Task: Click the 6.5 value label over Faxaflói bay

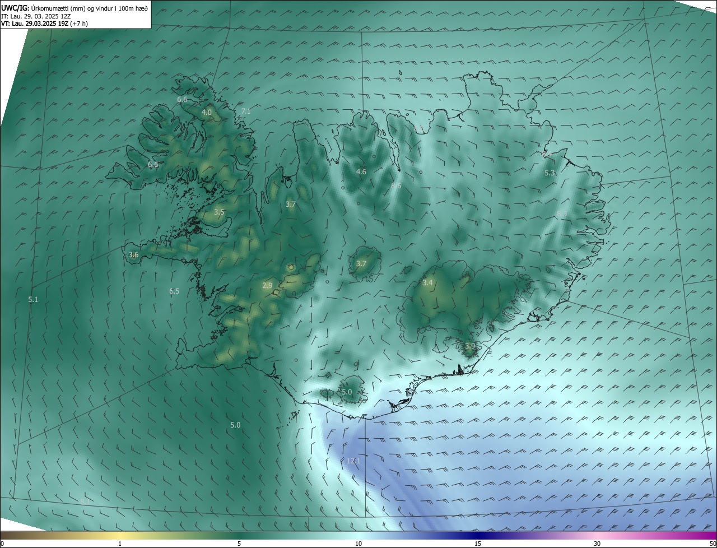Action: 174,291
